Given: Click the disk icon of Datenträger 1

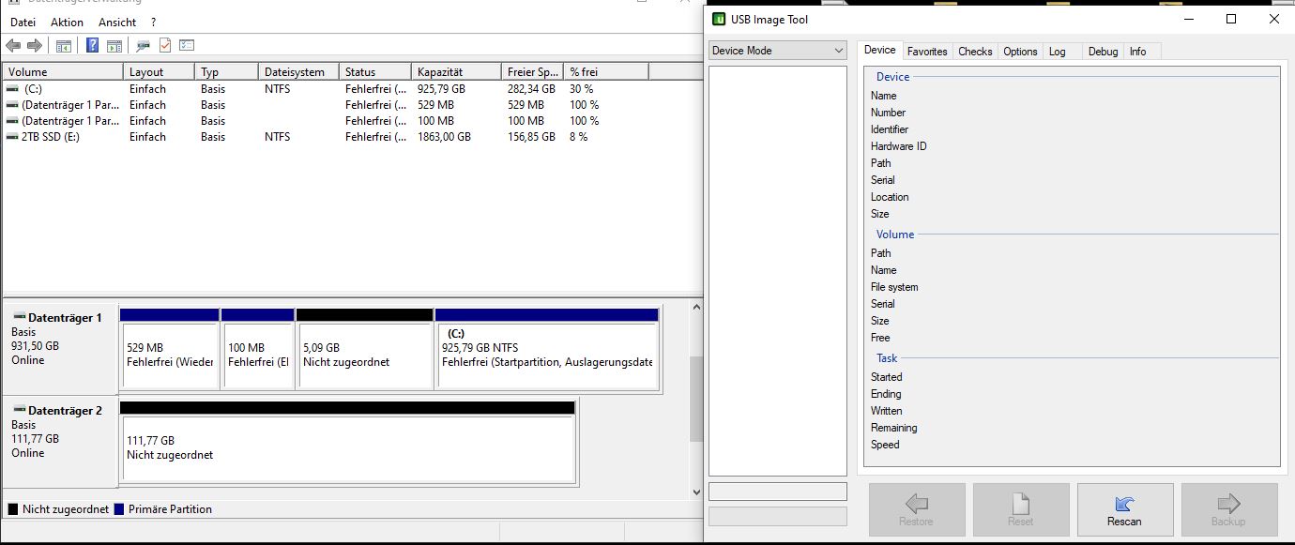Looking at the screenshot, I should pos(19,318).
